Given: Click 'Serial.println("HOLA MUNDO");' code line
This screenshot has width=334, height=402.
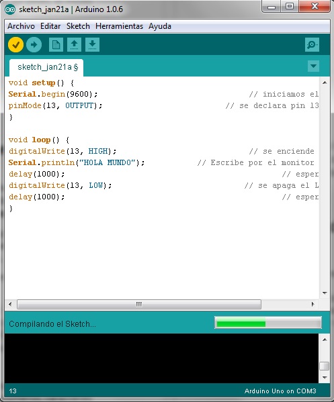Looking at the screenshot, I should click(77, 163).
